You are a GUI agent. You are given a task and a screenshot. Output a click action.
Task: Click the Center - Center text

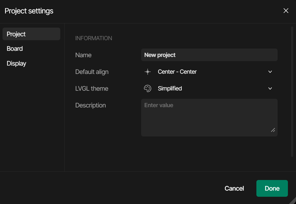coord(177,72)
